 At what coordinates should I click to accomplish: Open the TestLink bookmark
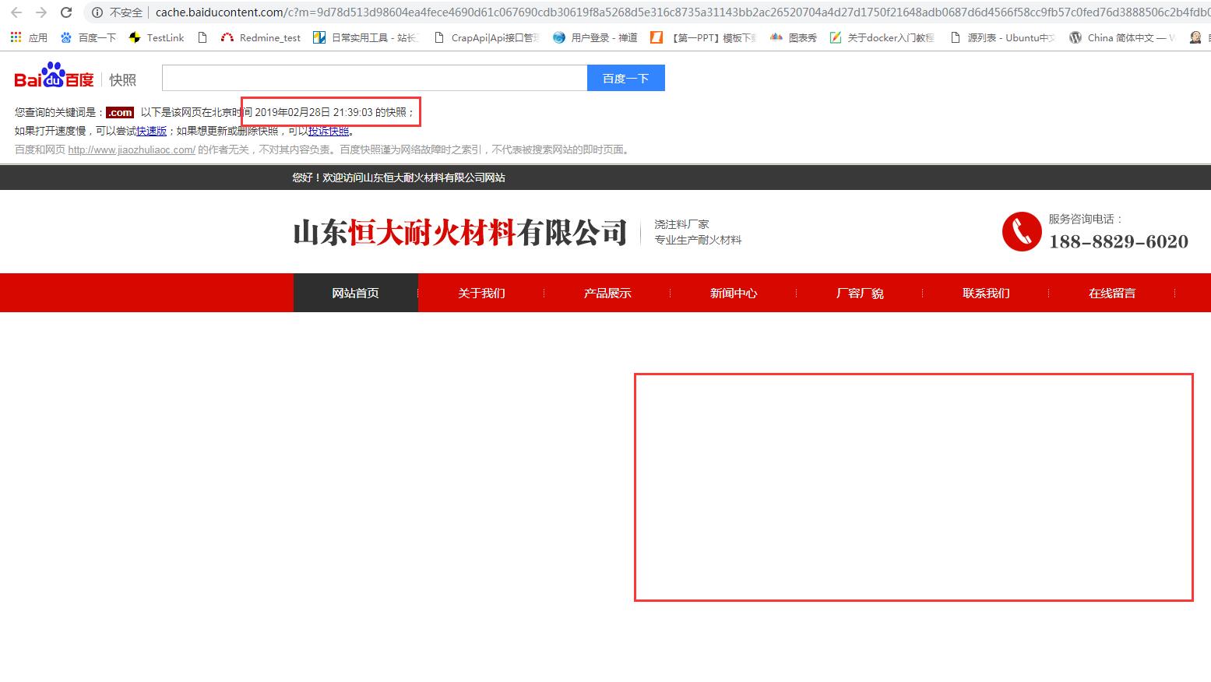pyautogui.click(x=157, y=37)
